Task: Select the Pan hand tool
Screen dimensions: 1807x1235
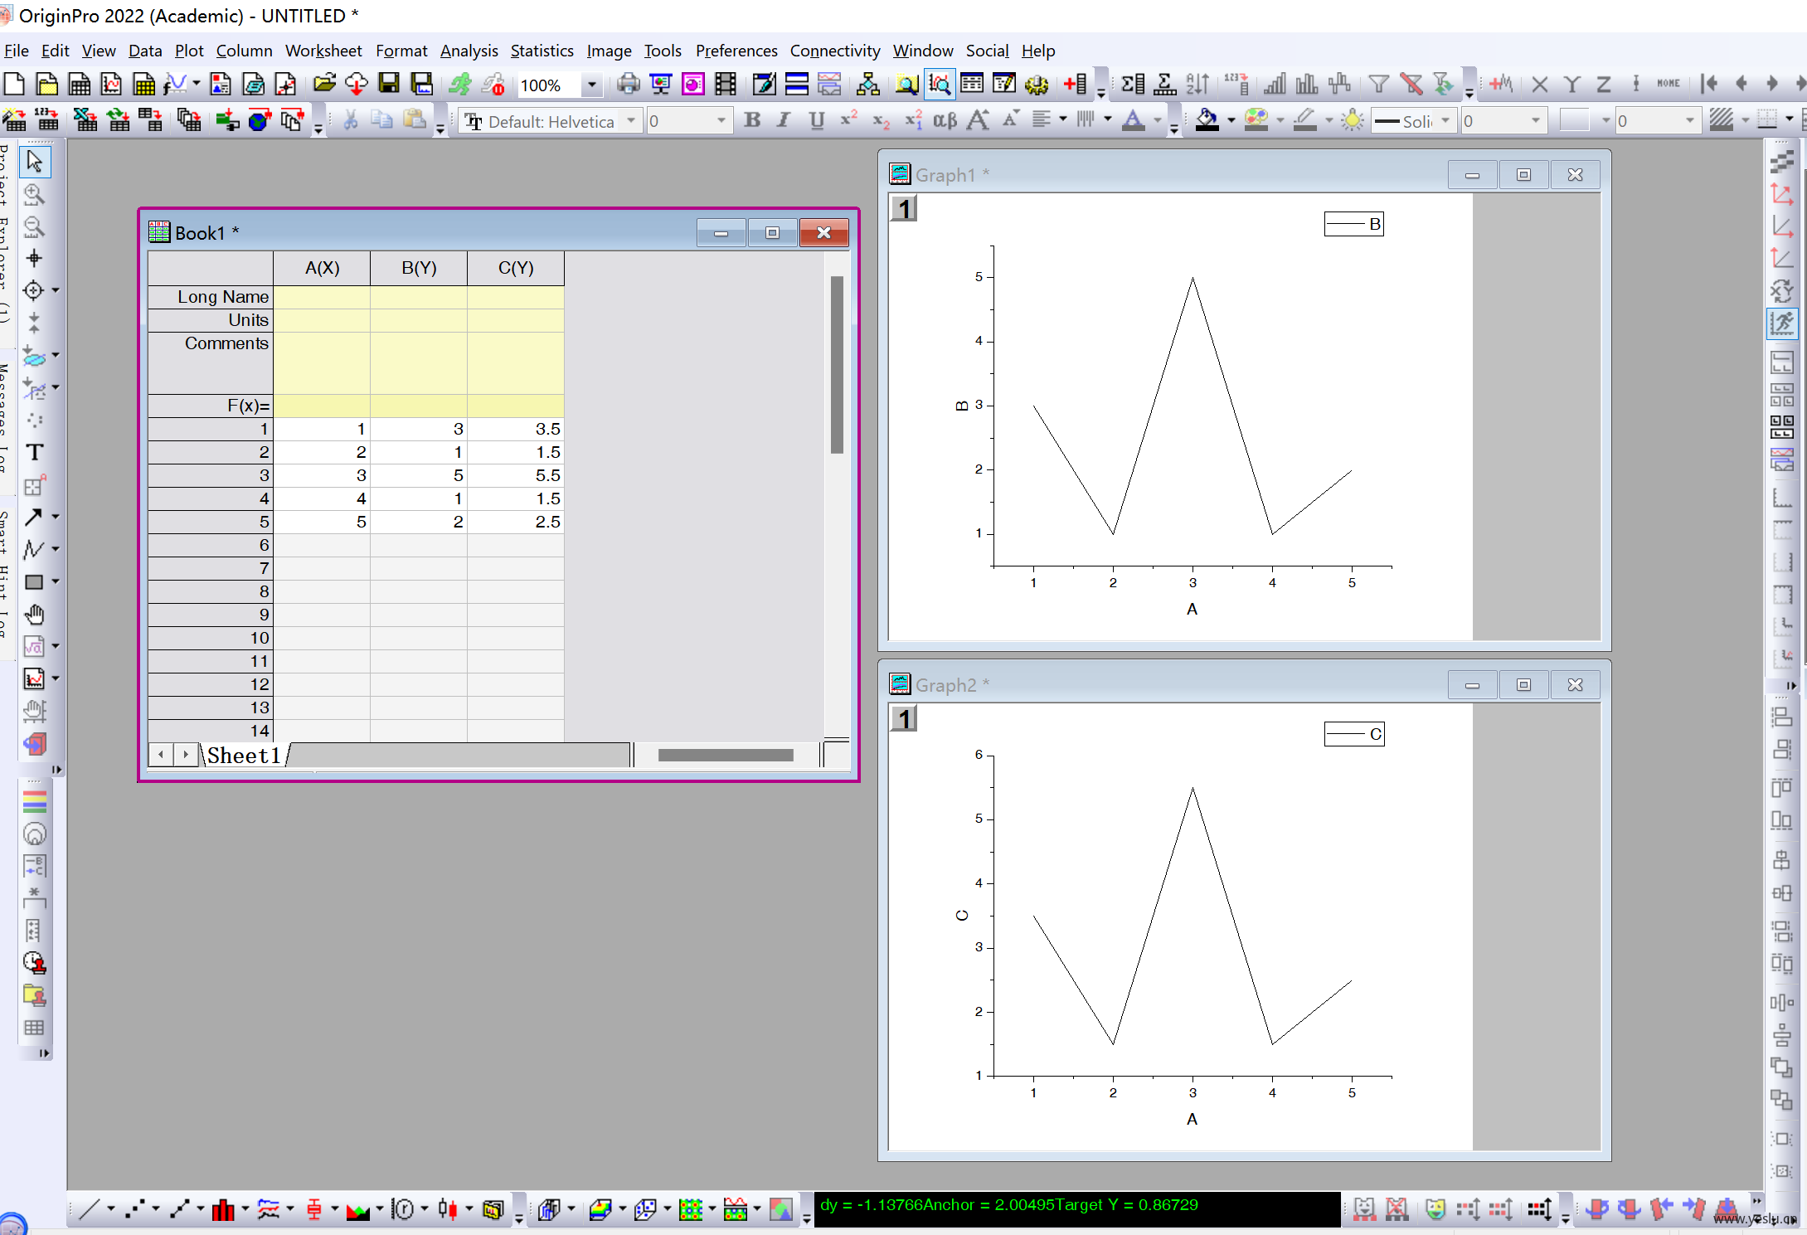Action: pyautogui.click(x=34, y=614)
